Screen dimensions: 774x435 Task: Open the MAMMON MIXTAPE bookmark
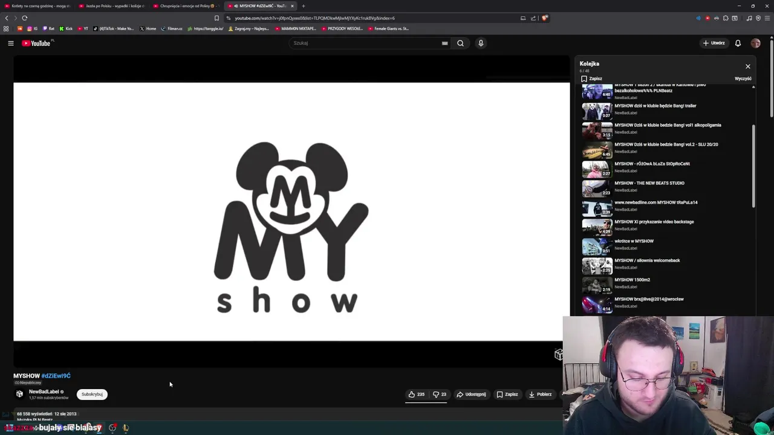pyautogui.click(x=296, y=28)
